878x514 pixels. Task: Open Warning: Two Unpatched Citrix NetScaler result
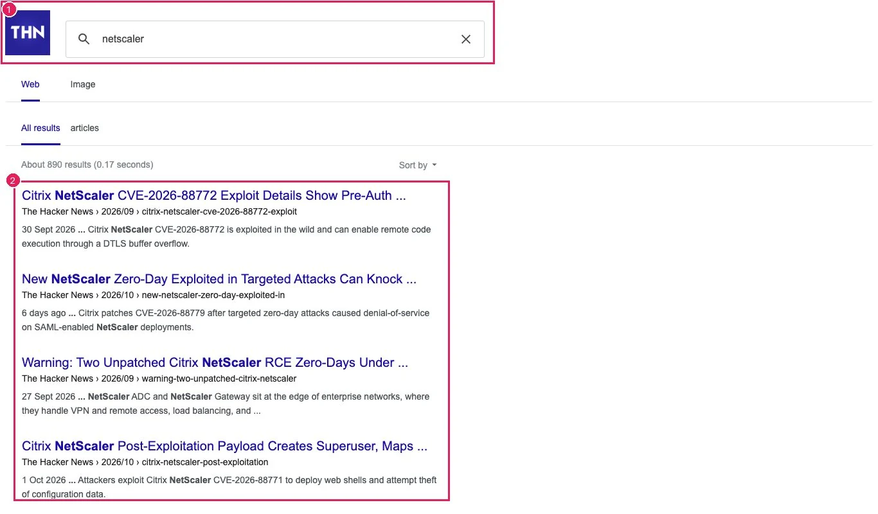[x=215, y=362]
